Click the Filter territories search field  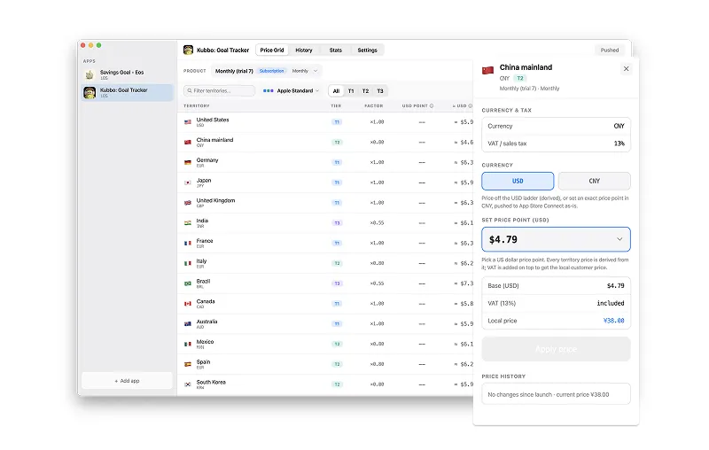point(219,91)
